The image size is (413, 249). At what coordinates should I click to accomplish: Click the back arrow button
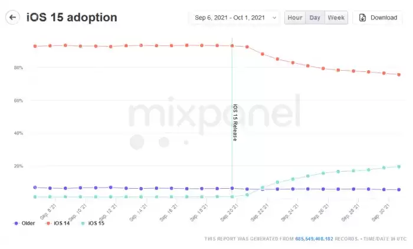tap(12, 18)
